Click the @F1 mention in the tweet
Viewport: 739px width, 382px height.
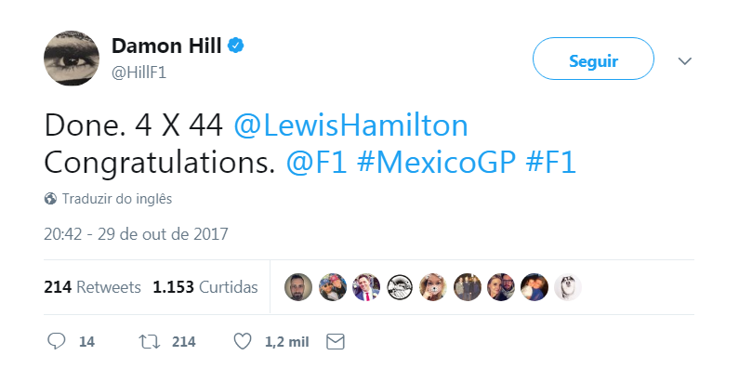pos(314,163)
